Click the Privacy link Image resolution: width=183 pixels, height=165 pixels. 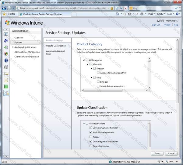click(x=167, y=25)
